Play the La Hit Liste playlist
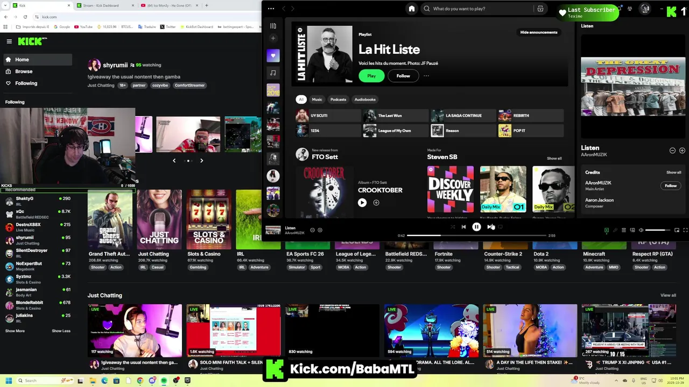This screenshot has width=689, height=387. click(371, 76)
